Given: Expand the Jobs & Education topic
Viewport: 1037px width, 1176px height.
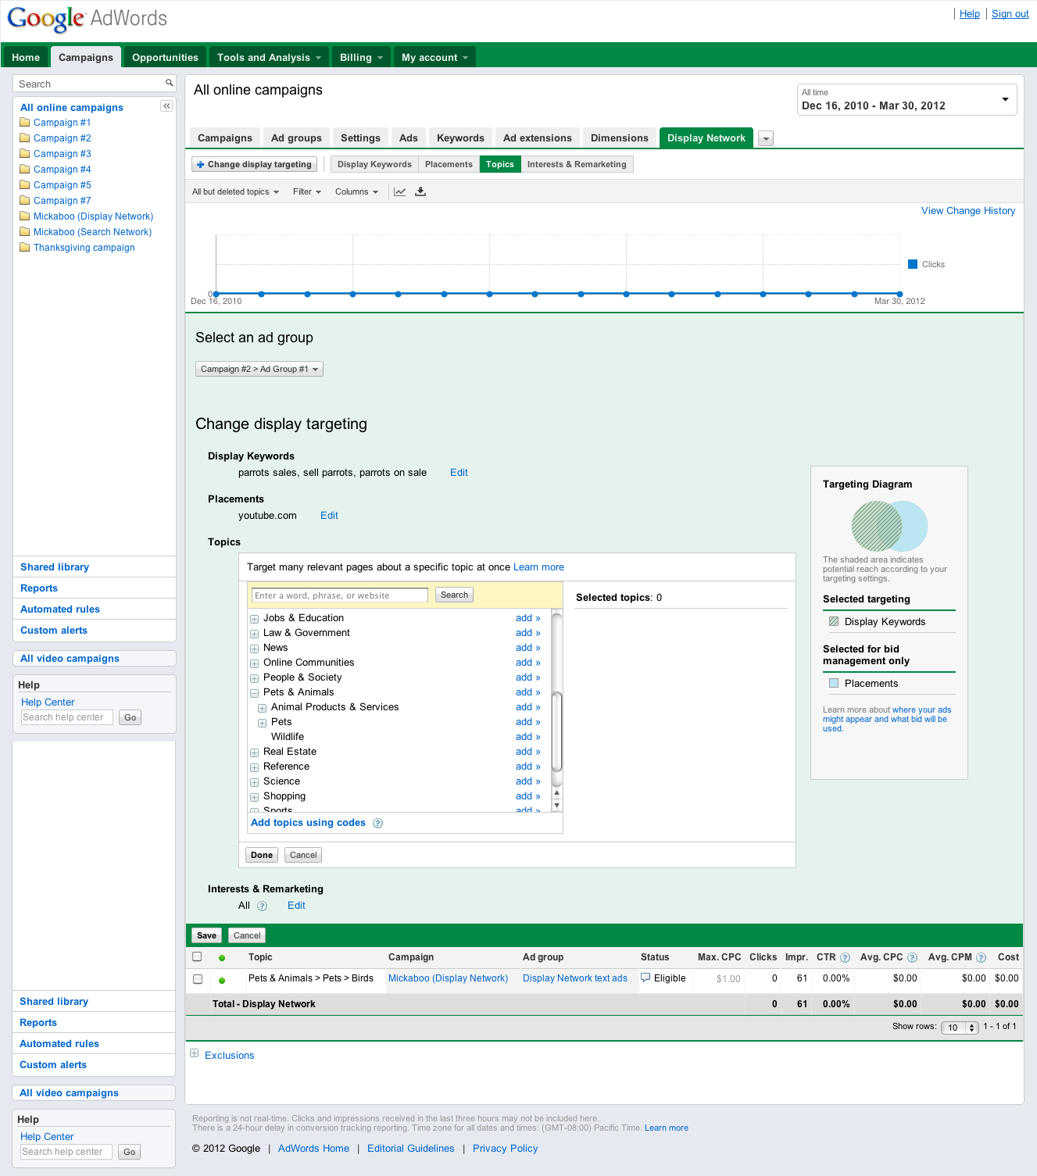Looking at the screenshot, I should point(254,619).
